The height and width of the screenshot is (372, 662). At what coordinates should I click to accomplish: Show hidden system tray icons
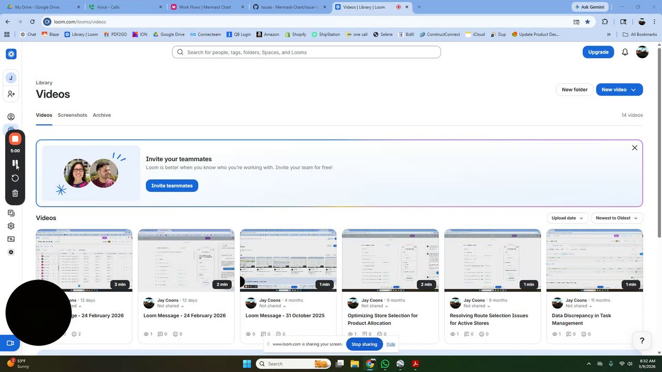click(x=589, y=364)
